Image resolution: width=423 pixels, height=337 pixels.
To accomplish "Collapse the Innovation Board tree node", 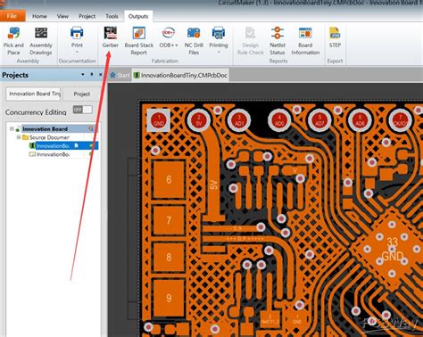I will click(12, 129).
